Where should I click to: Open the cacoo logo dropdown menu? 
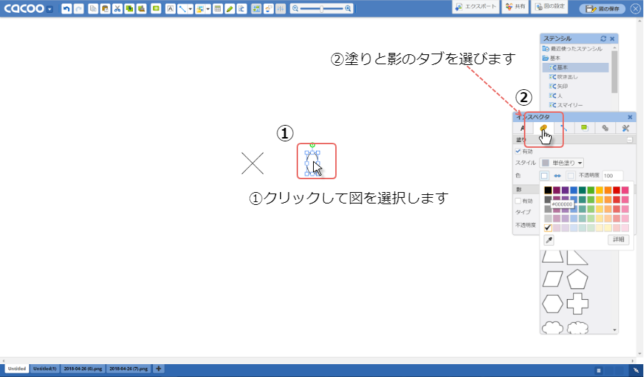tap(50, 9)
